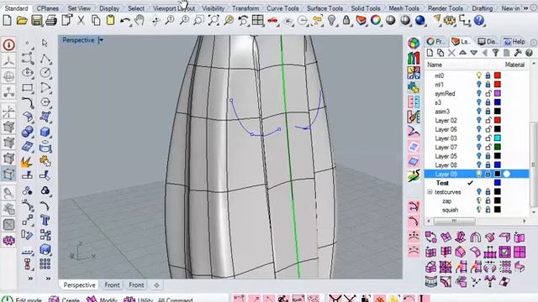
Task: Copy with the copy icon
Action: pyautogui.click(x=96, y=20)
